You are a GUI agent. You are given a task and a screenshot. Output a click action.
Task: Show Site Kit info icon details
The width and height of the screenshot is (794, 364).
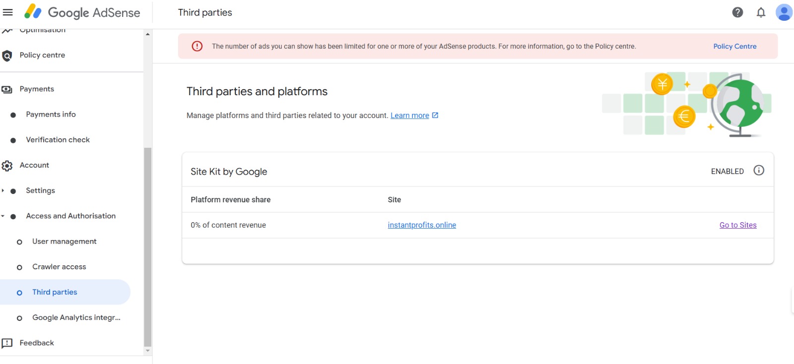pyautogui.click(x=759, y=170)
